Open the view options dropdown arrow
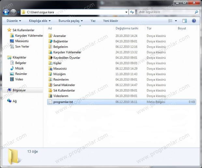The width and height of the screenshot is (202, 168). coord(176,21)
